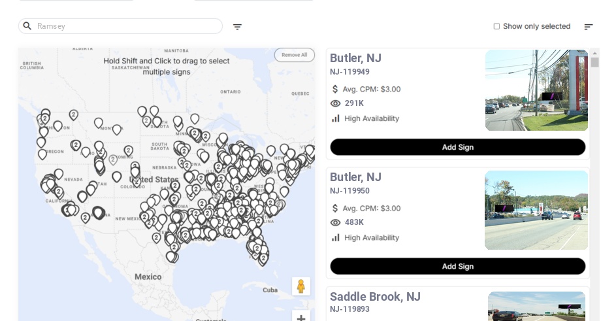Add sign NJ-119950 in Butler
This screenshot has height=321, width=601.
pos(457,266)
